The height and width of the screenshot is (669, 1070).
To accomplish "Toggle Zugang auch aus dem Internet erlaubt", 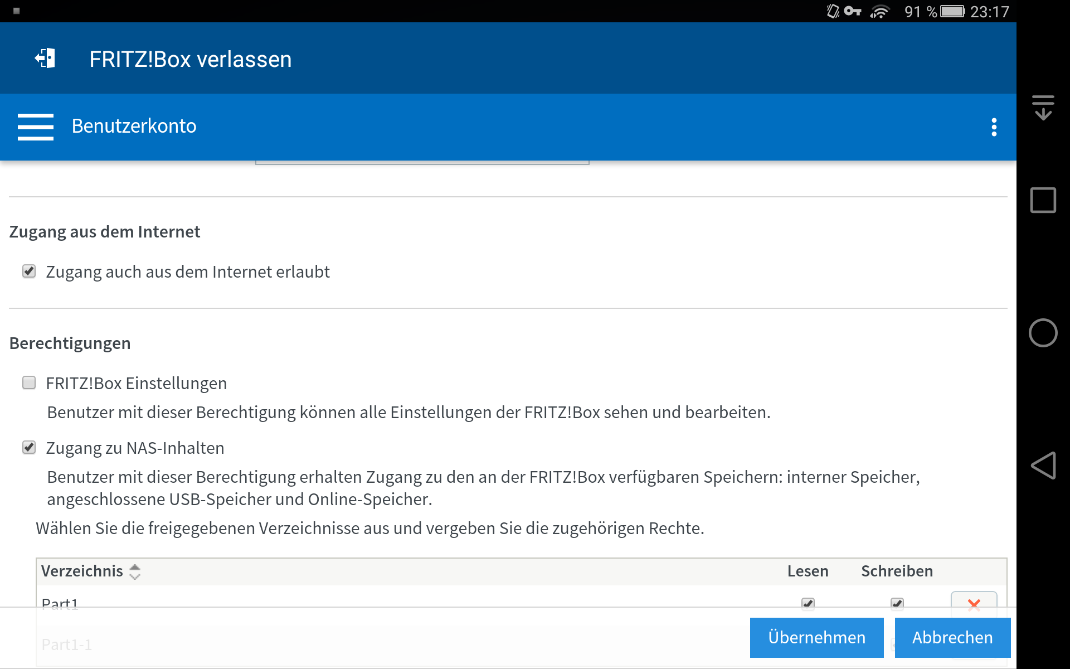I will click(x=29, y=272).
